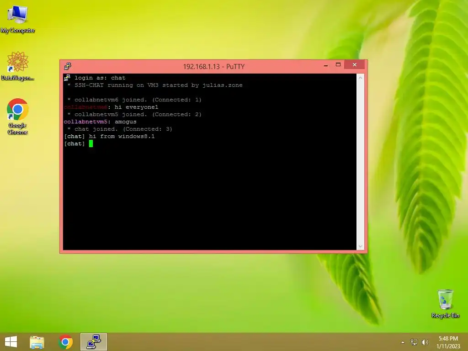Minimize the PuTTY window
This screenshot has height=351, width=468.
(x=326, y=65)
